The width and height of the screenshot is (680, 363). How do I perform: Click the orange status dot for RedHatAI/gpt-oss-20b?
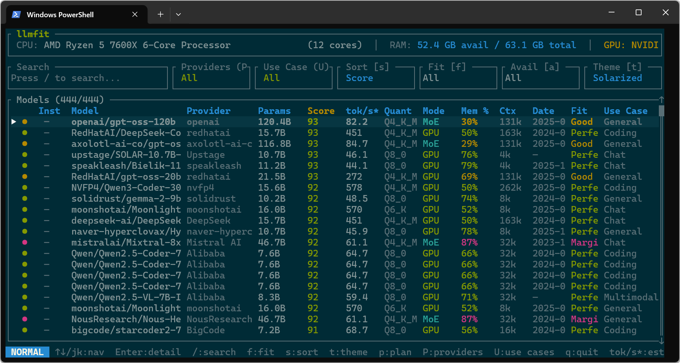coord(25,177)
